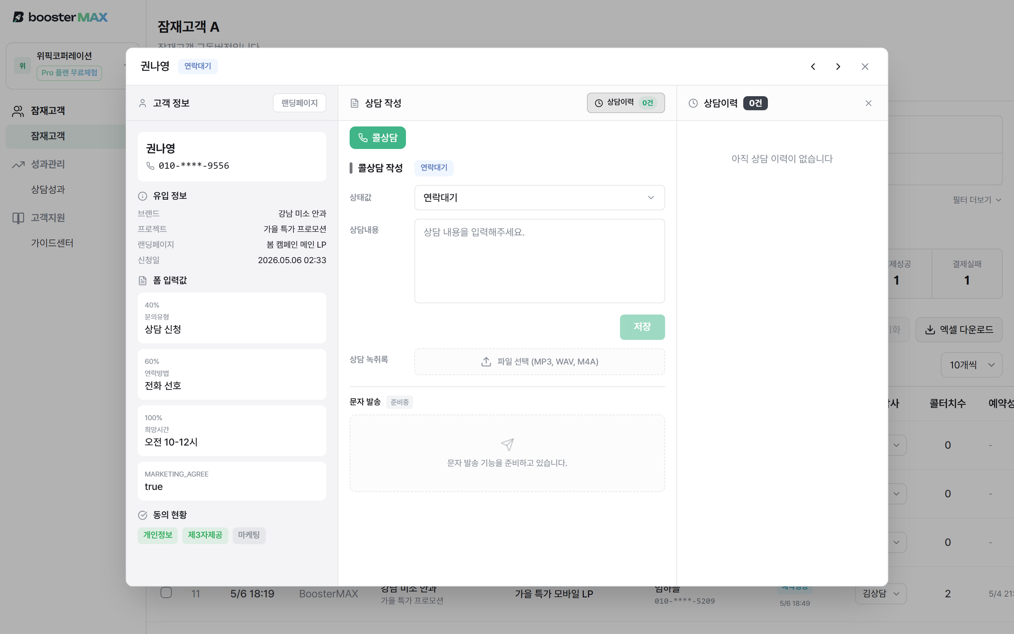1014x634 pixels.
Task: Click the book icon beside 고객지원
Action: pos(18,218)
